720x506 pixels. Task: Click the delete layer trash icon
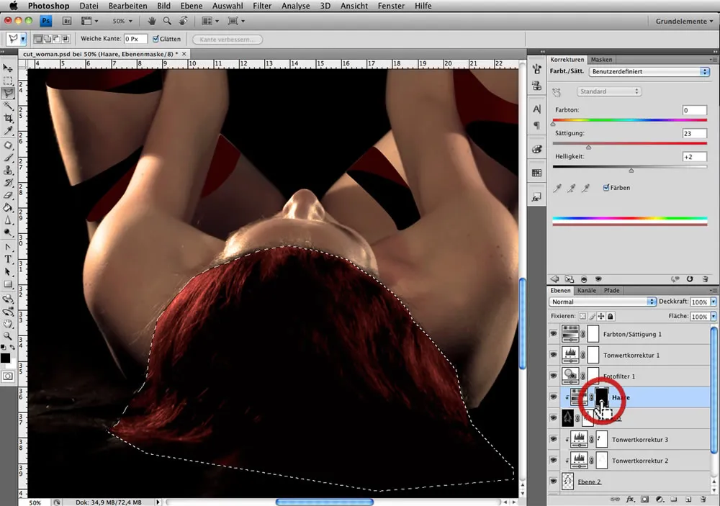(x=703, y=499)
